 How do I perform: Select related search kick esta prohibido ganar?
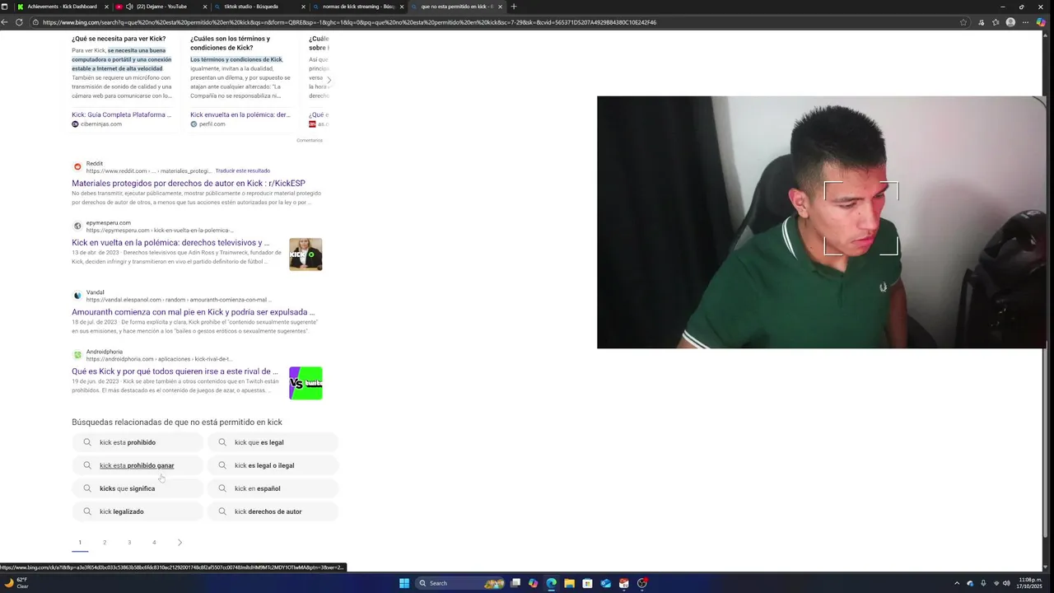(x=138, y=465)
